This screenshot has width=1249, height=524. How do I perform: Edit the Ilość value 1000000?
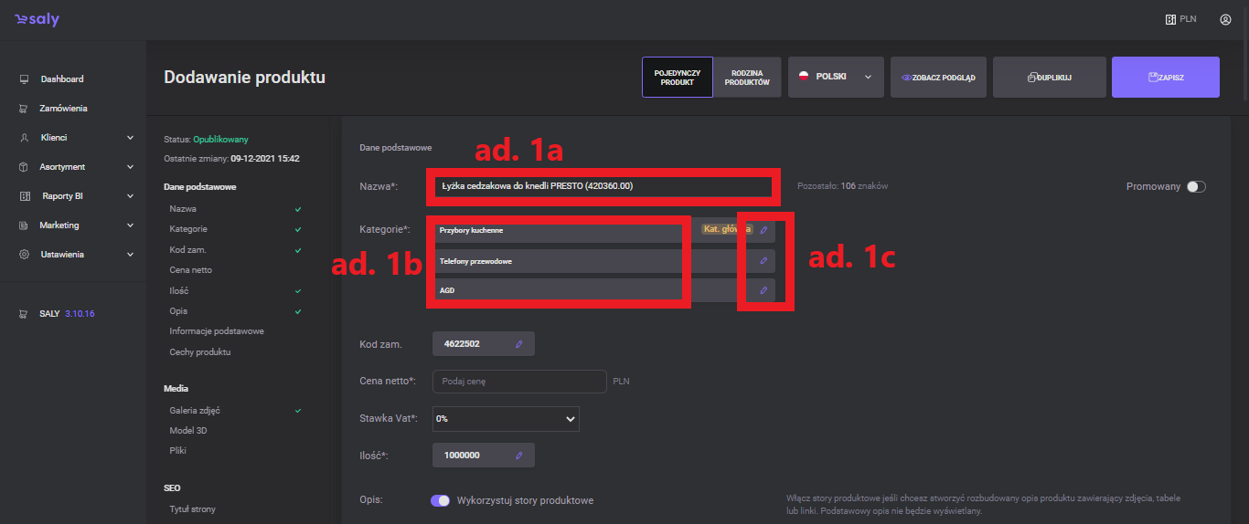(518, 455)
